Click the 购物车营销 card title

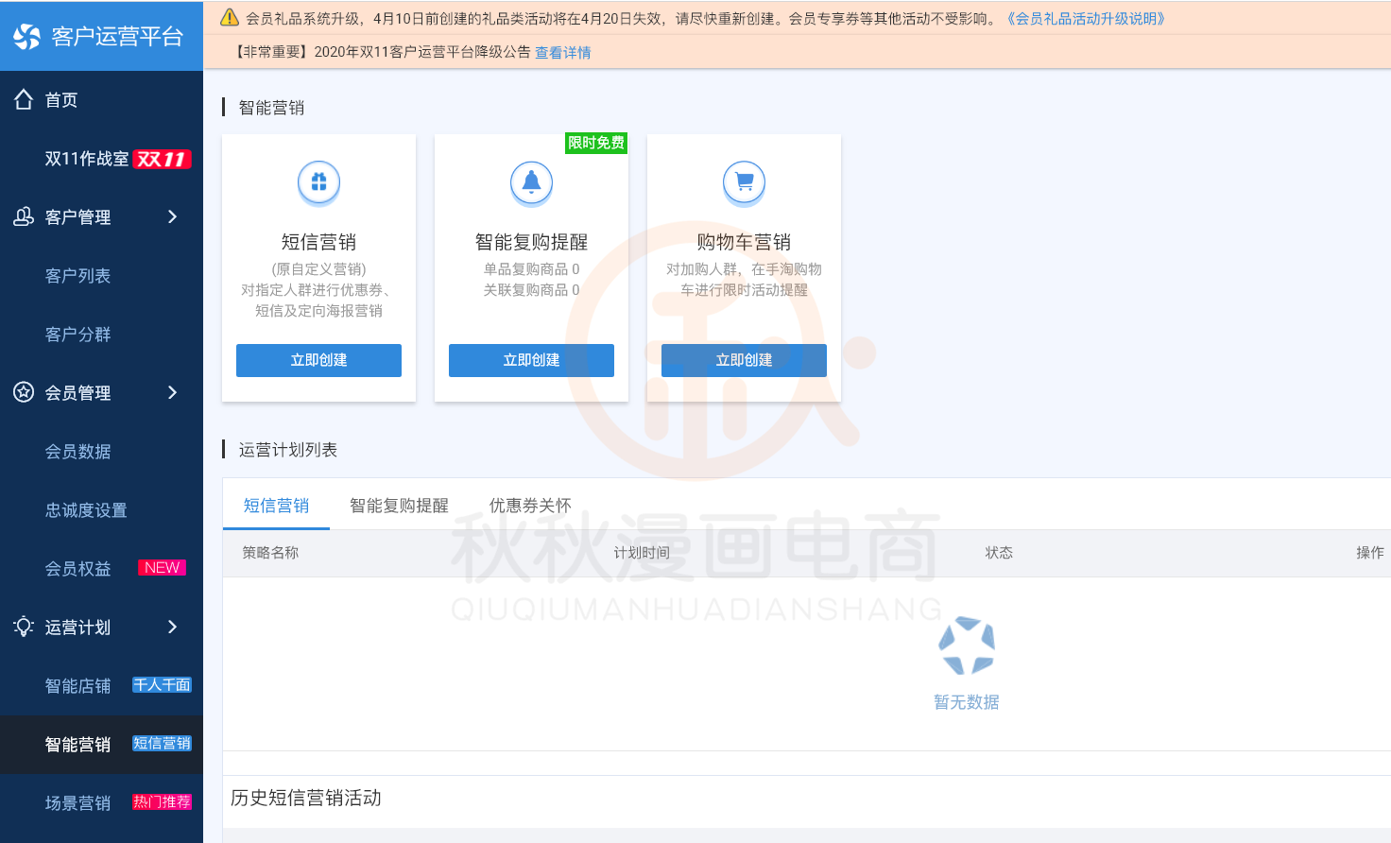pyautogui.click(x=744, y=242)
